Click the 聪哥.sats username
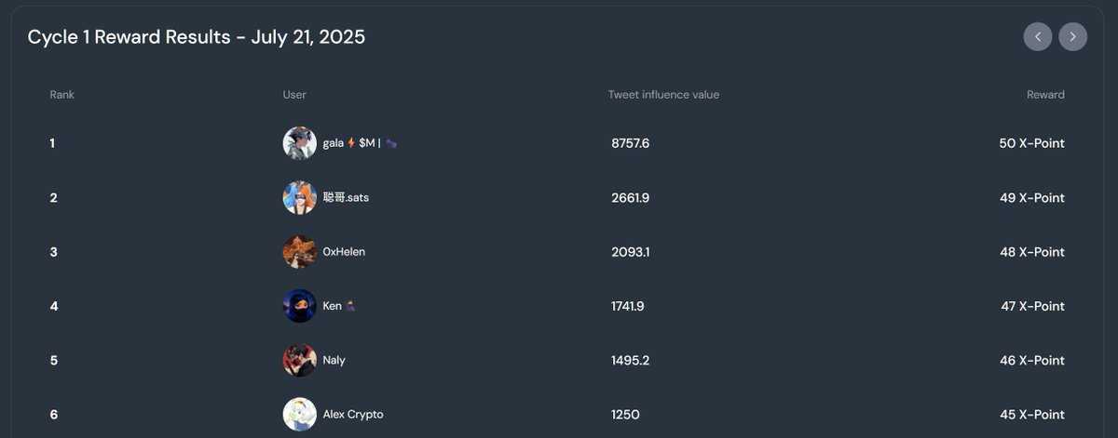 tap(346, 197)
